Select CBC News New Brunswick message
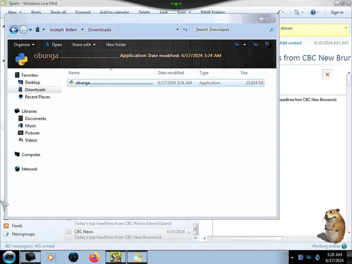 [128, 234]
